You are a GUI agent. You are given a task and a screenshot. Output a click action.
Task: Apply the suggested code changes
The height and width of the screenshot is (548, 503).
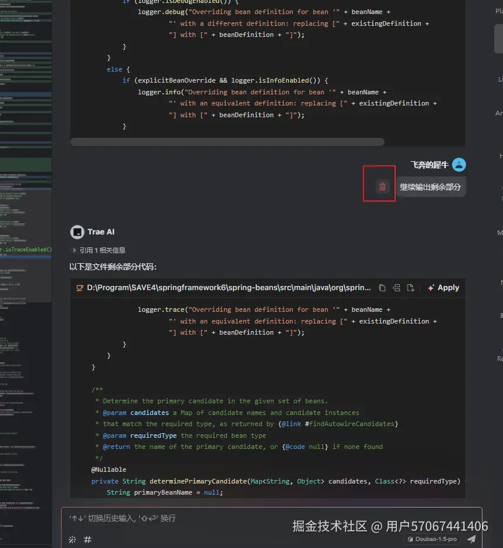[443, 288]
